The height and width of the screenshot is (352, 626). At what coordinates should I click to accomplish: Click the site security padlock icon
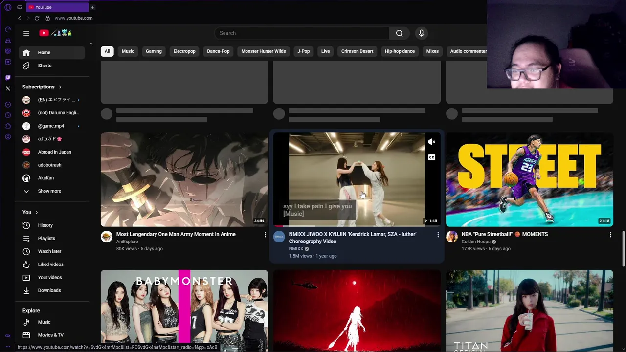pos(47,18)
